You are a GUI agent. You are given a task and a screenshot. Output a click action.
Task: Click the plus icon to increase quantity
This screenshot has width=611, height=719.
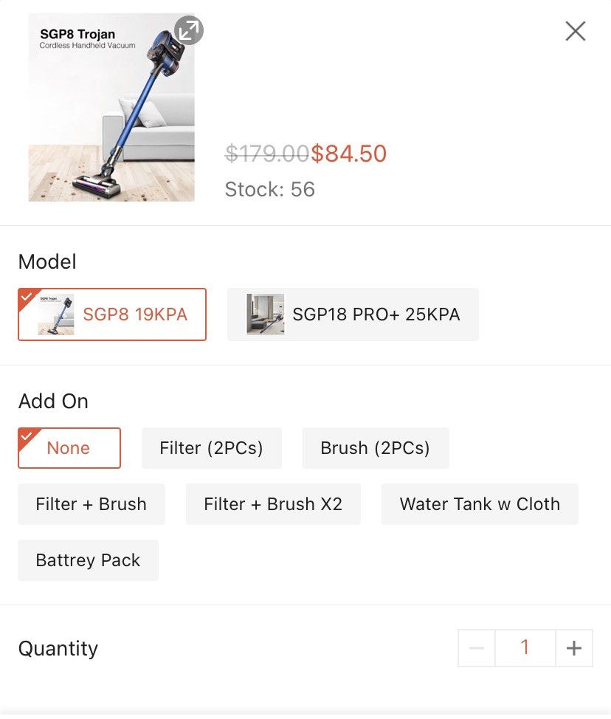pyautogui.click(x=573, y=647)
